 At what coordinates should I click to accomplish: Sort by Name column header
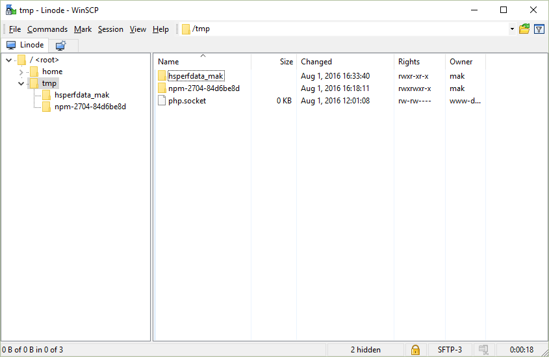pos(202,62)
